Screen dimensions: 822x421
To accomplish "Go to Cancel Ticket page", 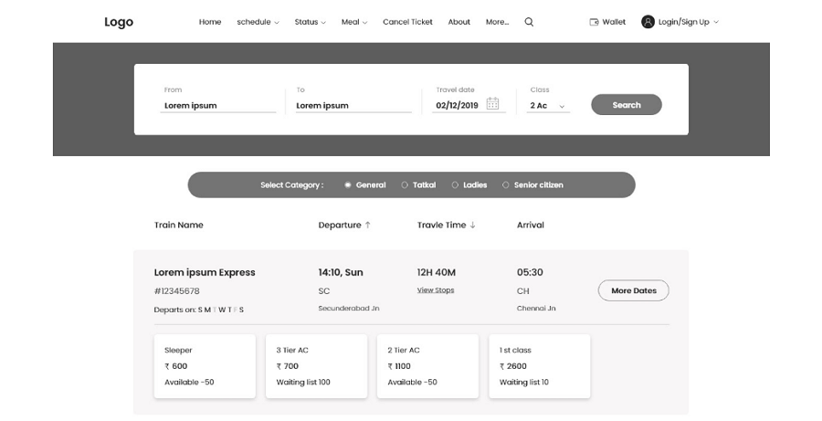I will tap(407, 22).
